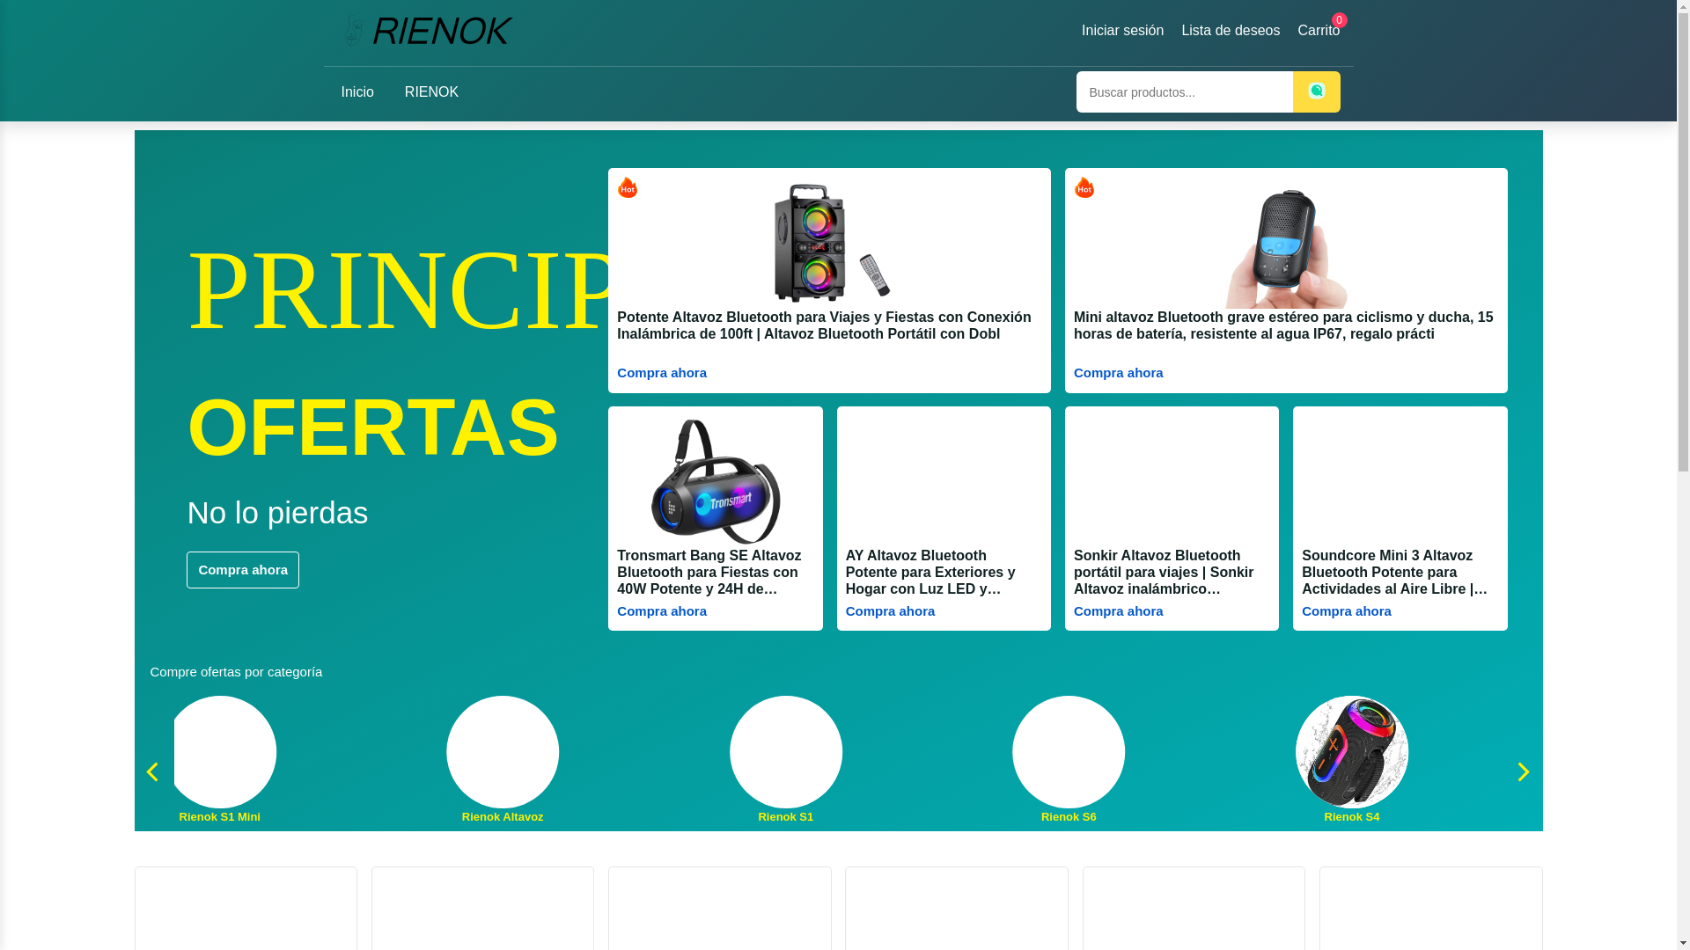Select the Rienok S1 category circle

pos(786,752)
